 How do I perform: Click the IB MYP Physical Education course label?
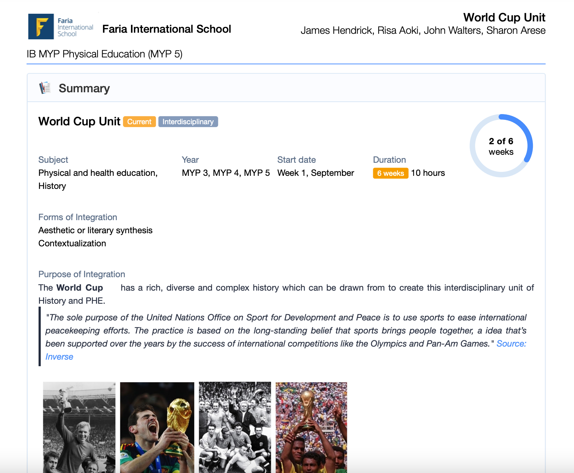[x=104, y=54]
